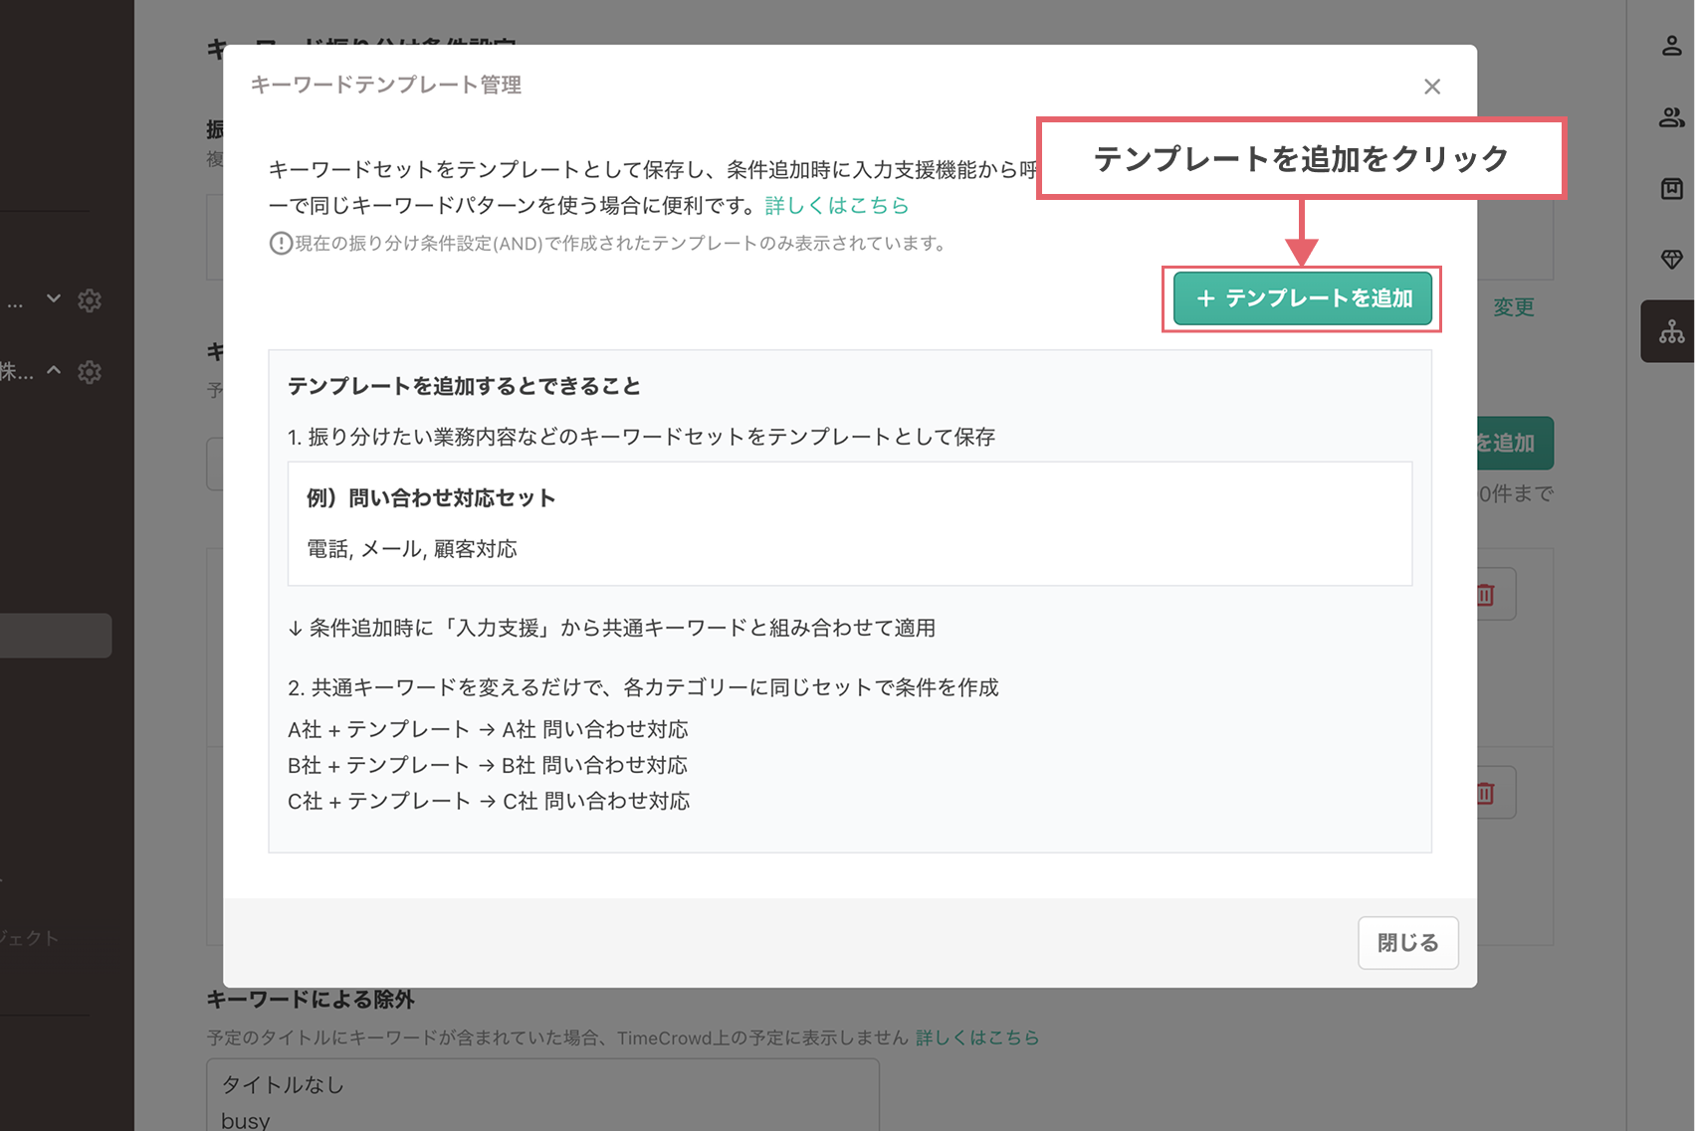Click the upper trash delete icon

1484,593
